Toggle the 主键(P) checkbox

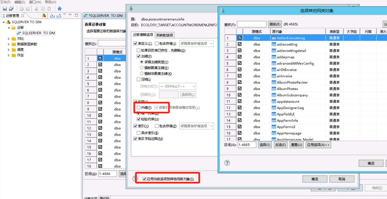pyautogui.click(x=139, y=56)
